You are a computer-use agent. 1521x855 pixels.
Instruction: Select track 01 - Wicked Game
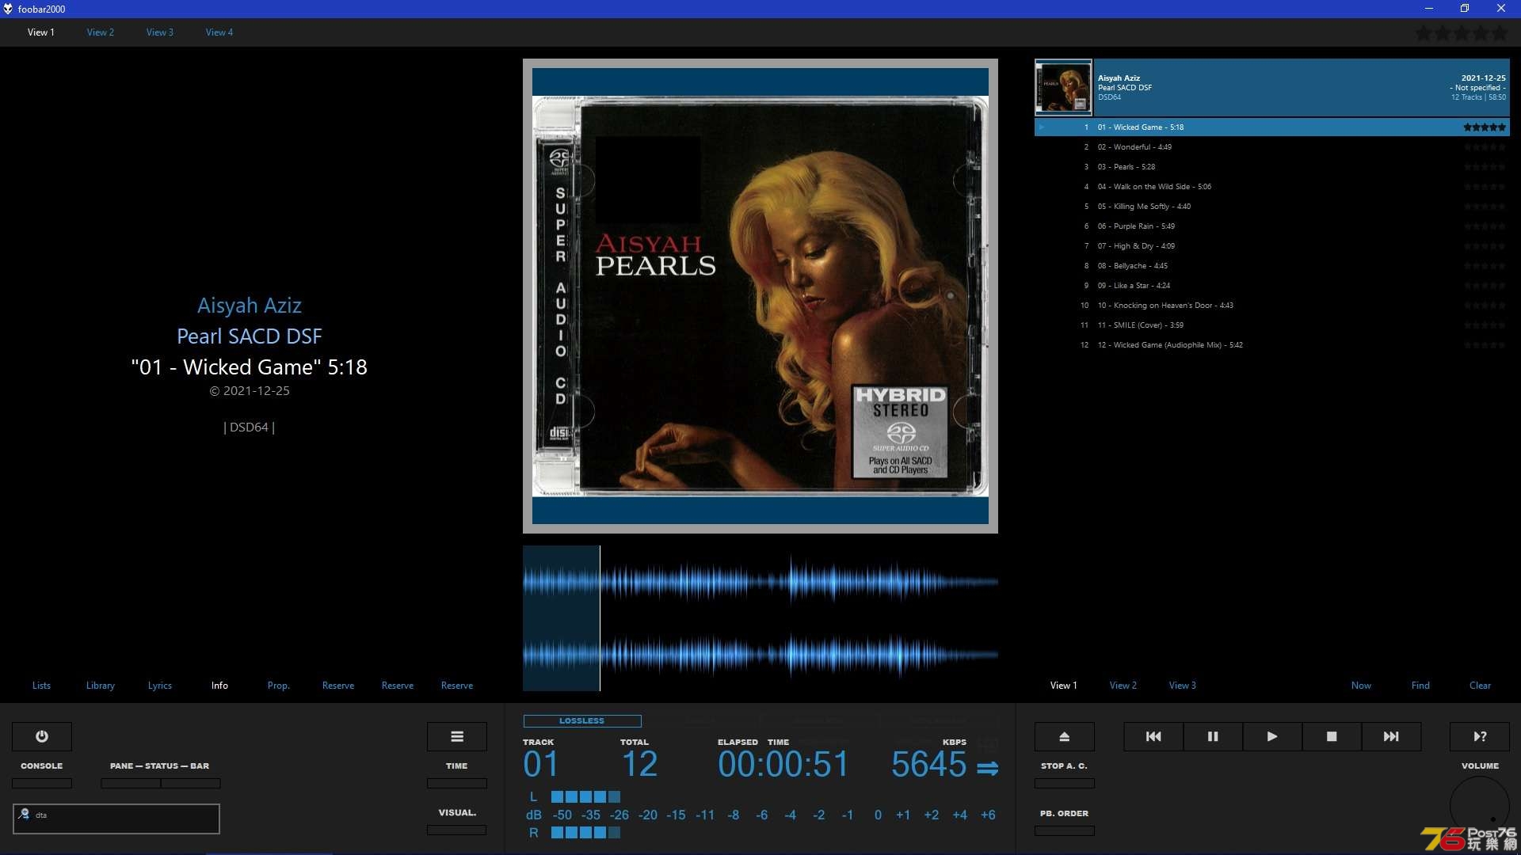click(x=1272, y=127)
